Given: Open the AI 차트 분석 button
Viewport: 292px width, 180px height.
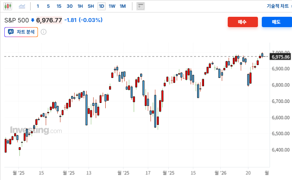Looking at the screenshot, I should [21, 32].
